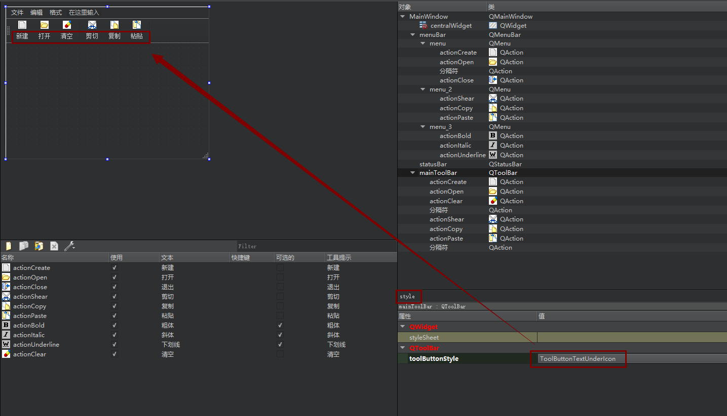727x416 pixels.
Task: Click the delete action X icon
Action: pyautogui.click(x=54, y=246)
